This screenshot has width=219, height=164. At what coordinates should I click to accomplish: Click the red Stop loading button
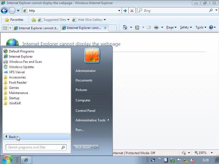(x=132, y=11)
